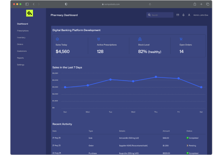Click the browser reload icon
Image resolution: width=223 pixels, height=155 pixels.
(x=150, y=4)
